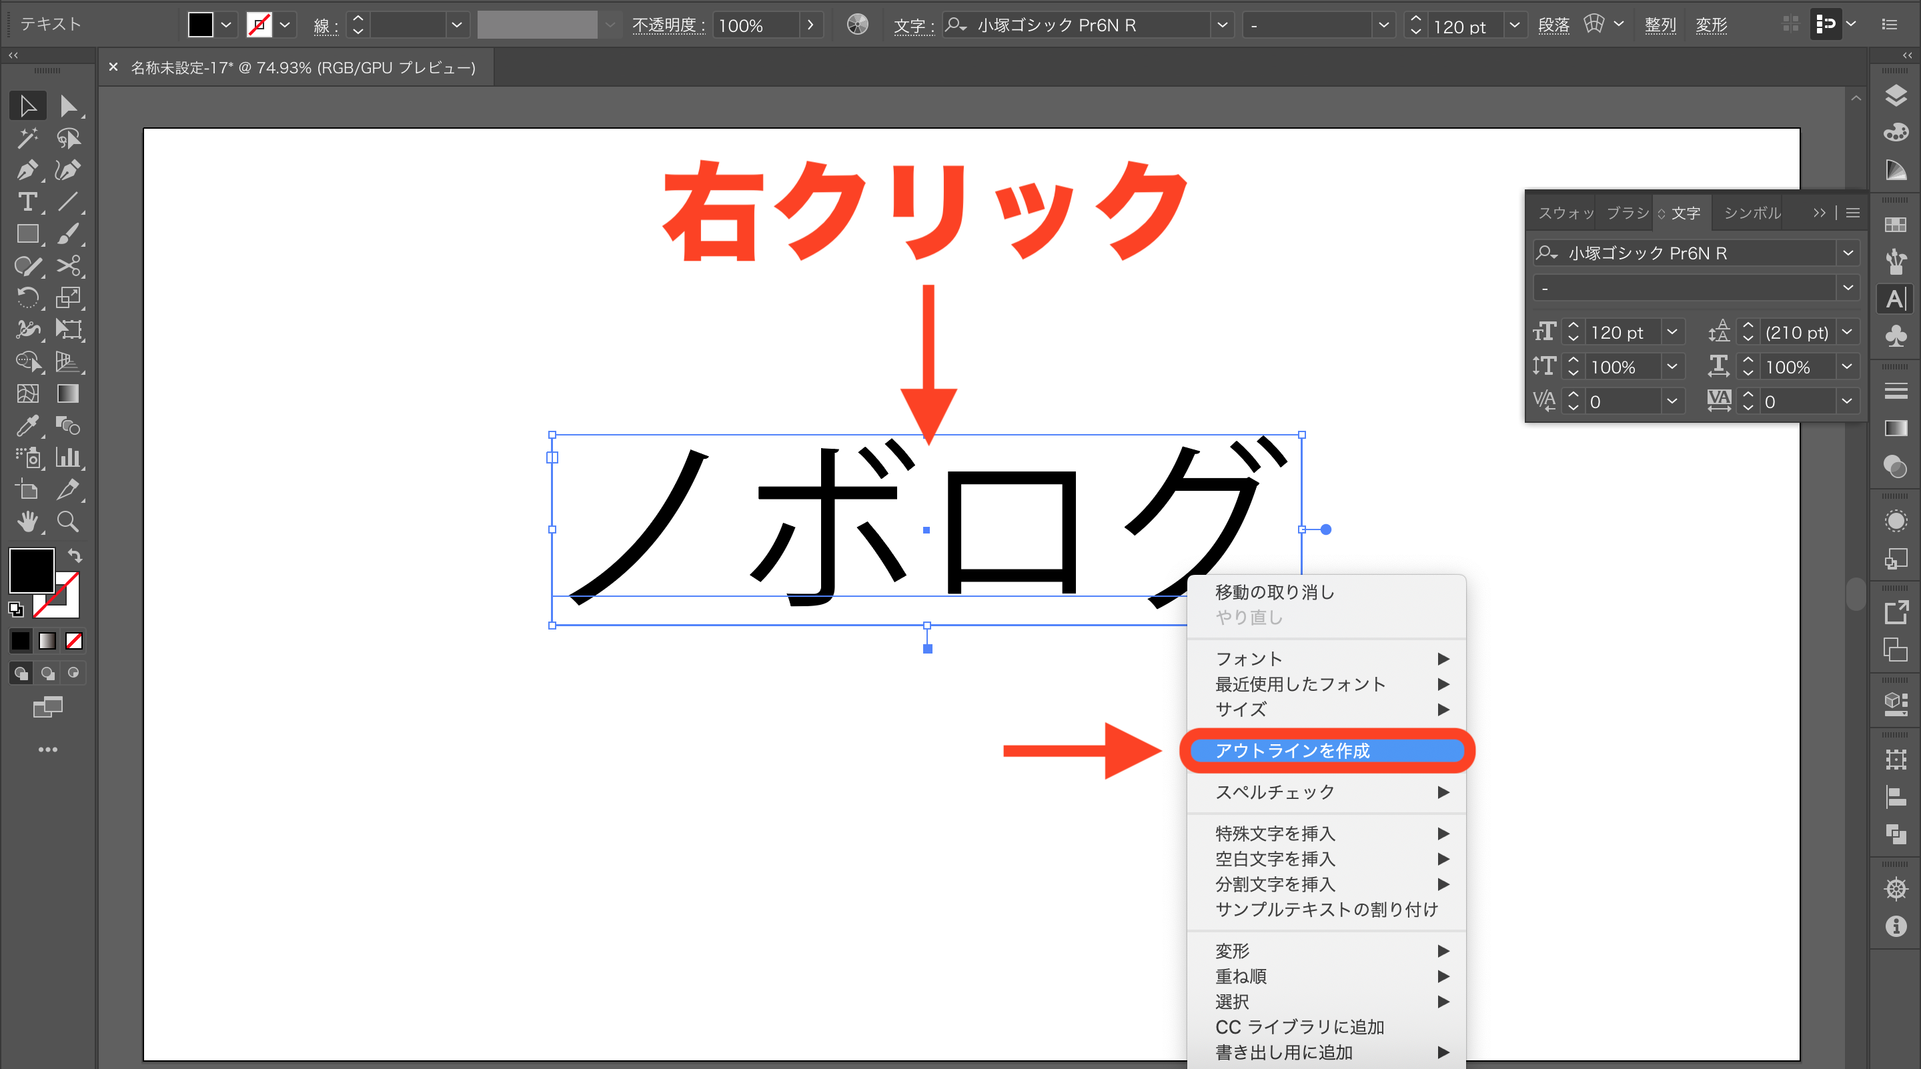Open vertical scale 100% dropdown
This screenshot has height=1069, width=1921.
[1672, 366]
